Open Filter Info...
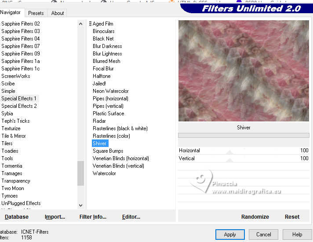The image size is (313, 242). click(93, 217)
